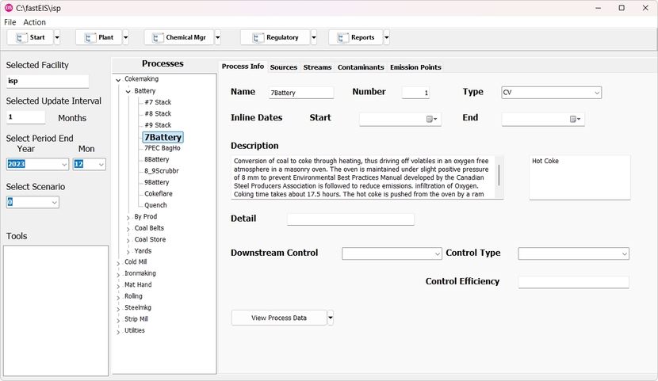
Task: Open the Inline Dates End calendar picker
Action: pyautogui.click(x=575, y=120)
